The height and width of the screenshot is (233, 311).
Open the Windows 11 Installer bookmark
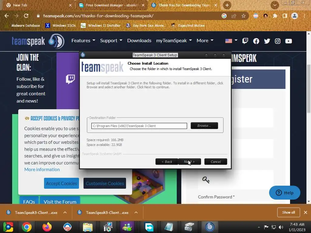tap(101, 25)
